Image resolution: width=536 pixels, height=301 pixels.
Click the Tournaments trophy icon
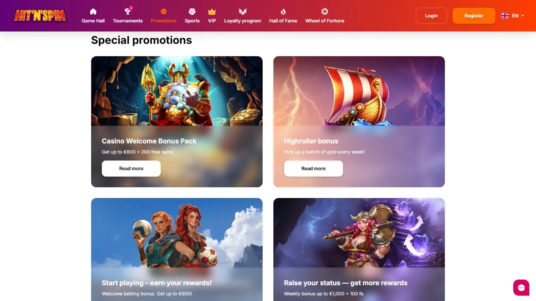tap(127, 12)
